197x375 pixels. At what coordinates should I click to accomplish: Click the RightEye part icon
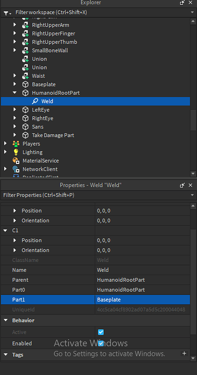click(x=25, y=118)
